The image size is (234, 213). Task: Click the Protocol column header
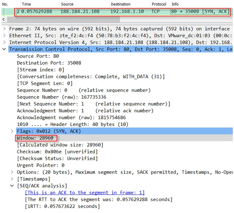(x=159, y=4)
